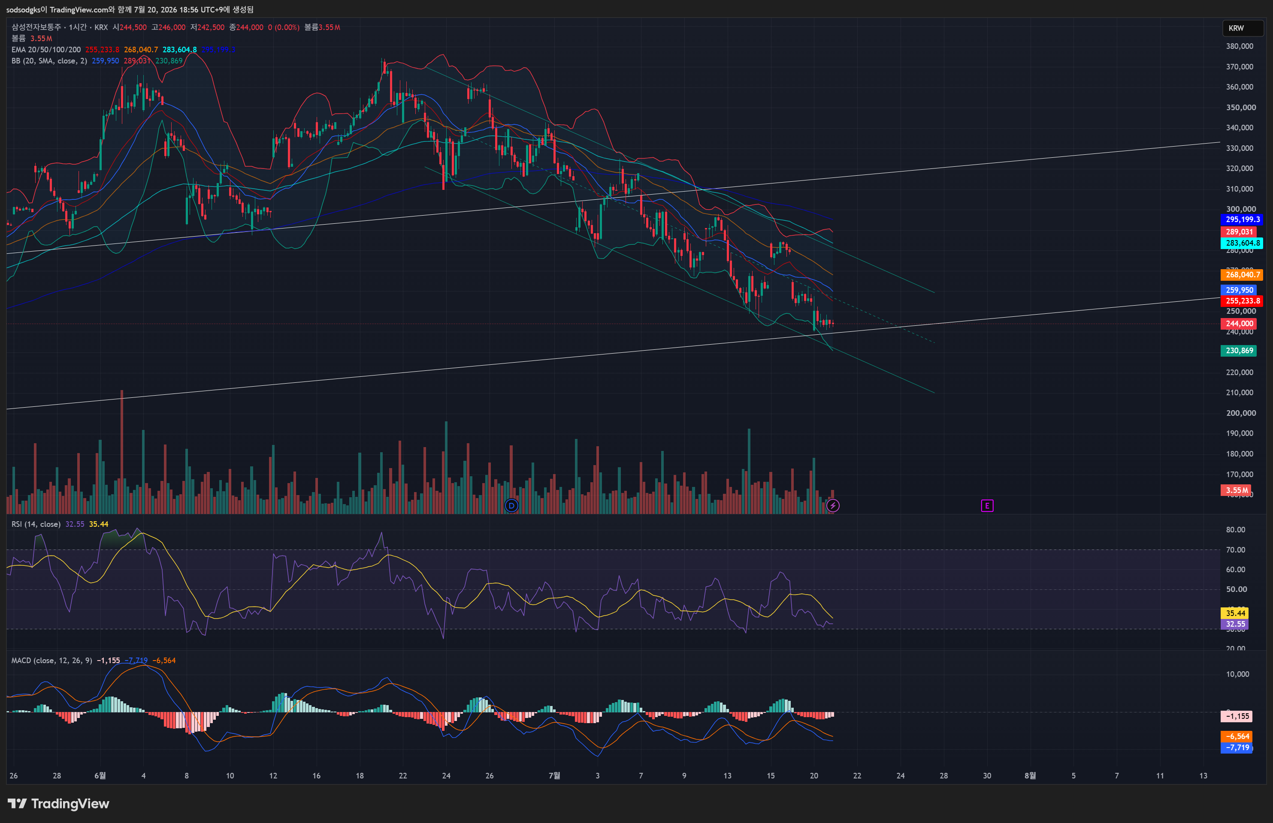This screenshot has width=1273, height=823.
Task: Click the 16 date label on the time axis
Action: point(317,775)
